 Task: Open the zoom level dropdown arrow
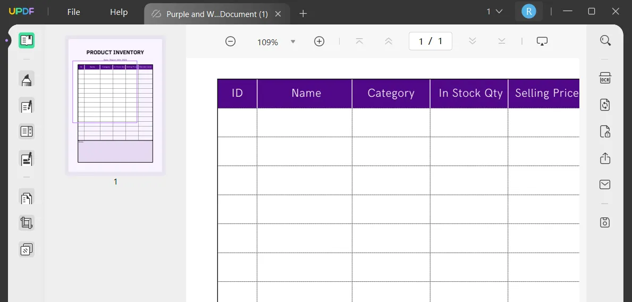[293, 41]
